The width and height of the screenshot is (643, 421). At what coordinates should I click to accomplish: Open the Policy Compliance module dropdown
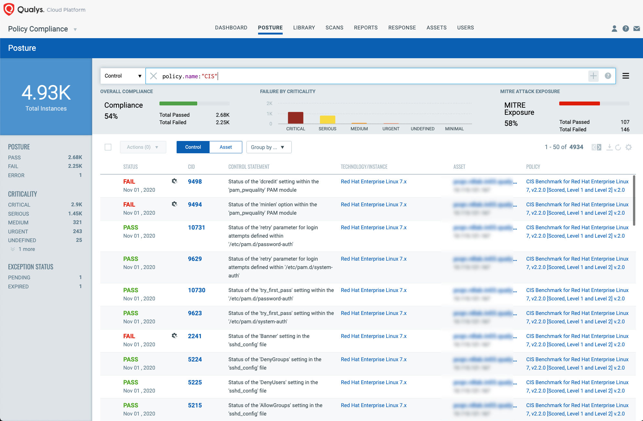click(42, 29)
